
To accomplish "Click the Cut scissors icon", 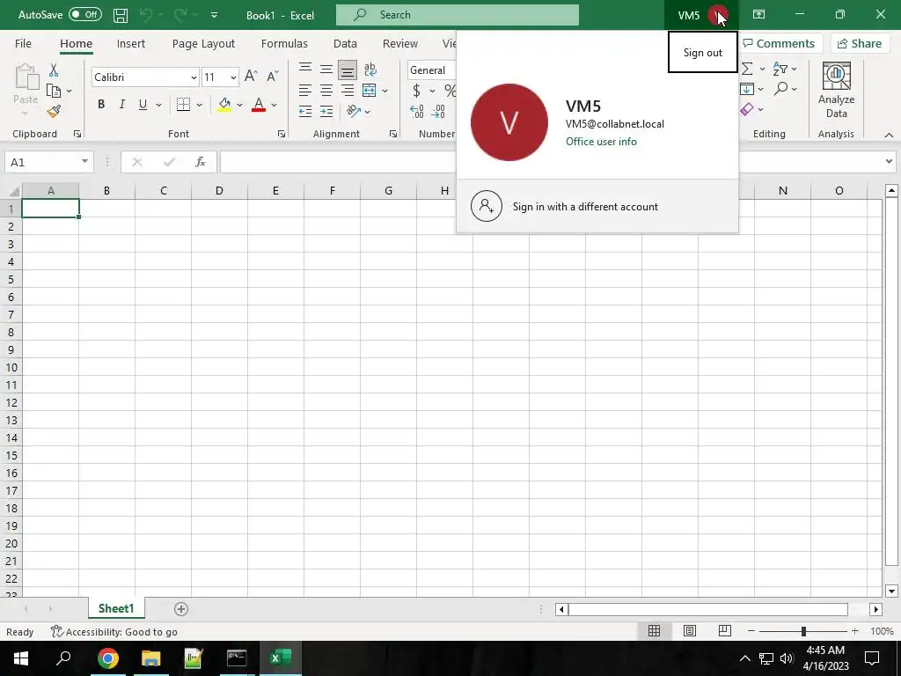I will [54, 70].
